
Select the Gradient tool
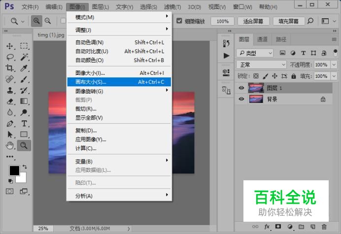click(x=24, y=101)
